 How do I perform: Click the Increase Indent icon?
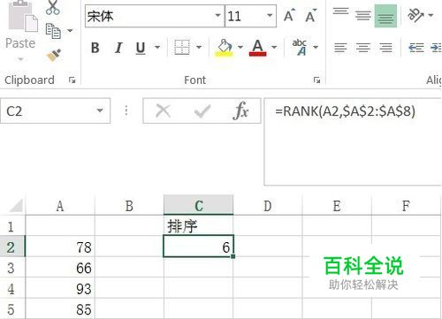click(436, 48)
